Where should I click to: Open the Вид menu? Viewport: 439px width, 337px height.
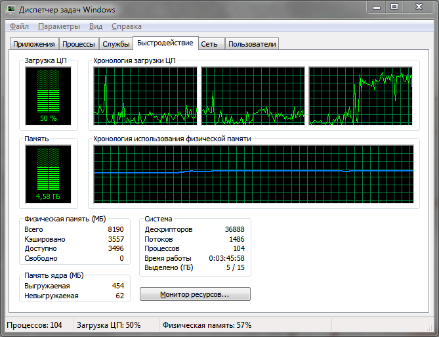pos(96,27)
